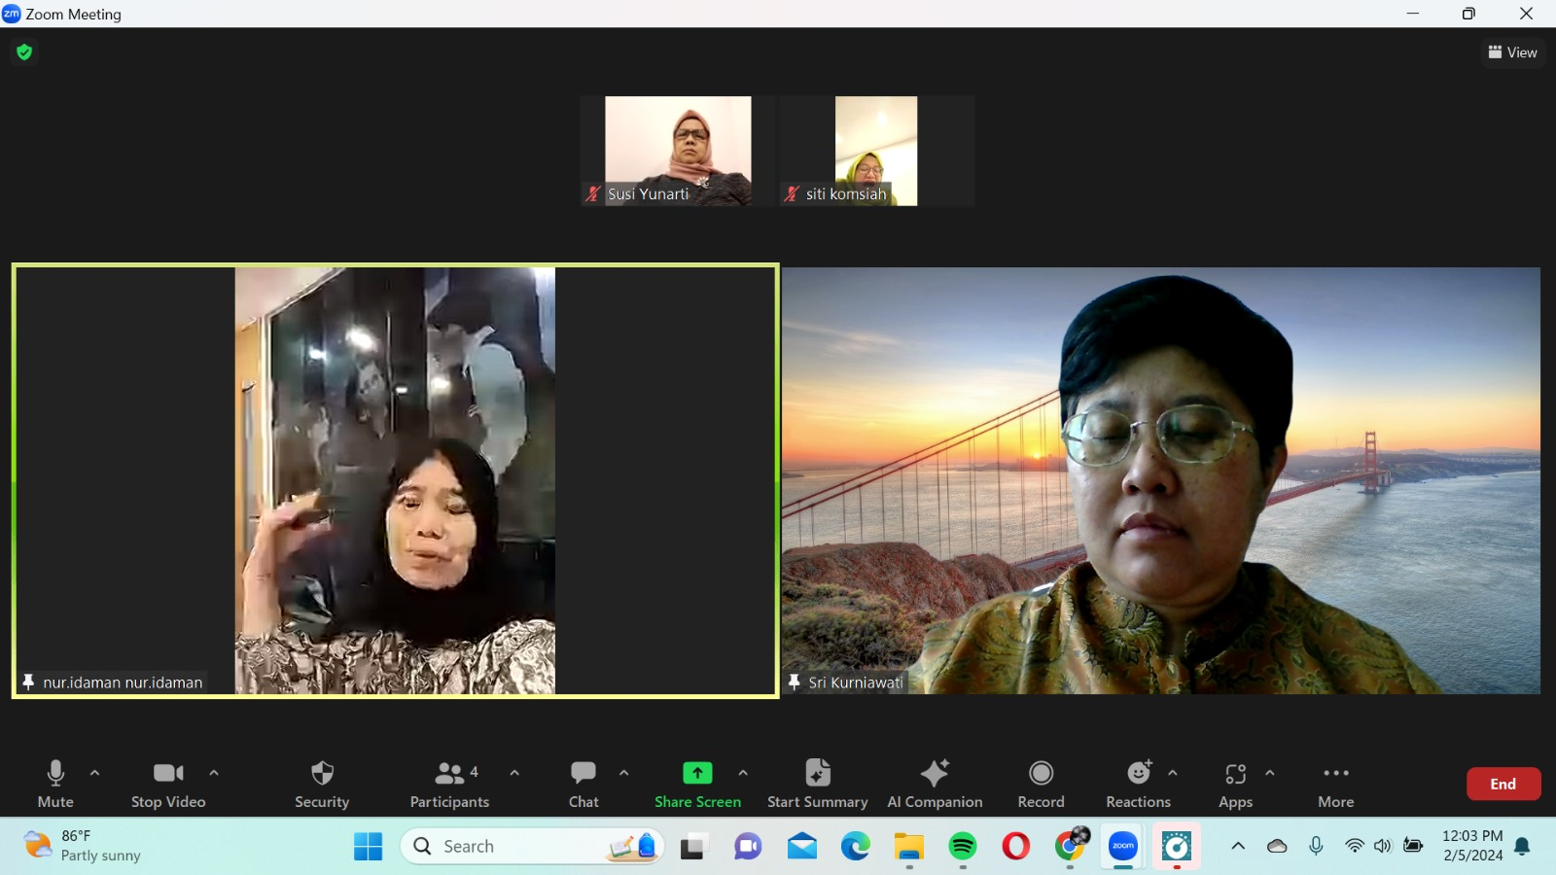
Task: Open the clock showing 12:03 PM
Action: [x=1472, y=846]
